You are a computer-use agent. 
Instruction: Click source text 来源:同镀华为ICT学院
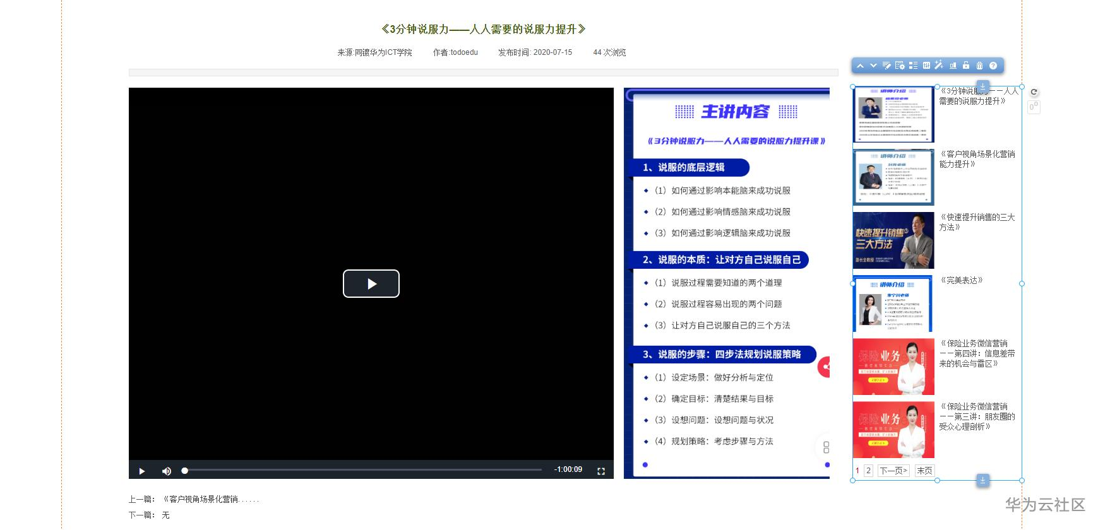point(374,52)
